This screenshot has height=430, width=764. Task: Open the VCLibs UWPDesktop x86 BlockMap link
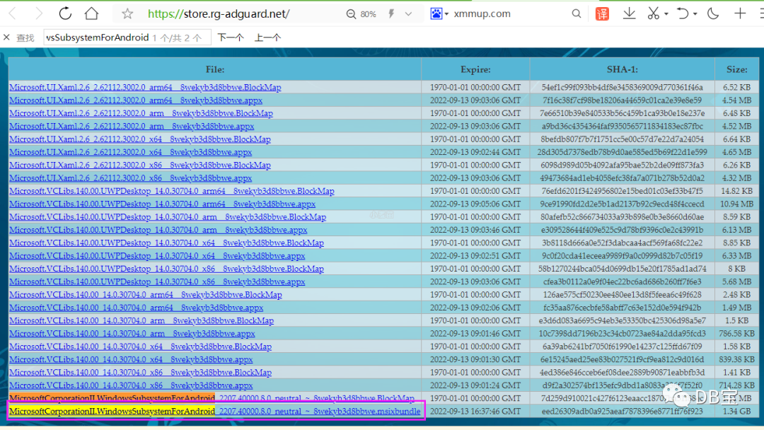pos(167,269)
